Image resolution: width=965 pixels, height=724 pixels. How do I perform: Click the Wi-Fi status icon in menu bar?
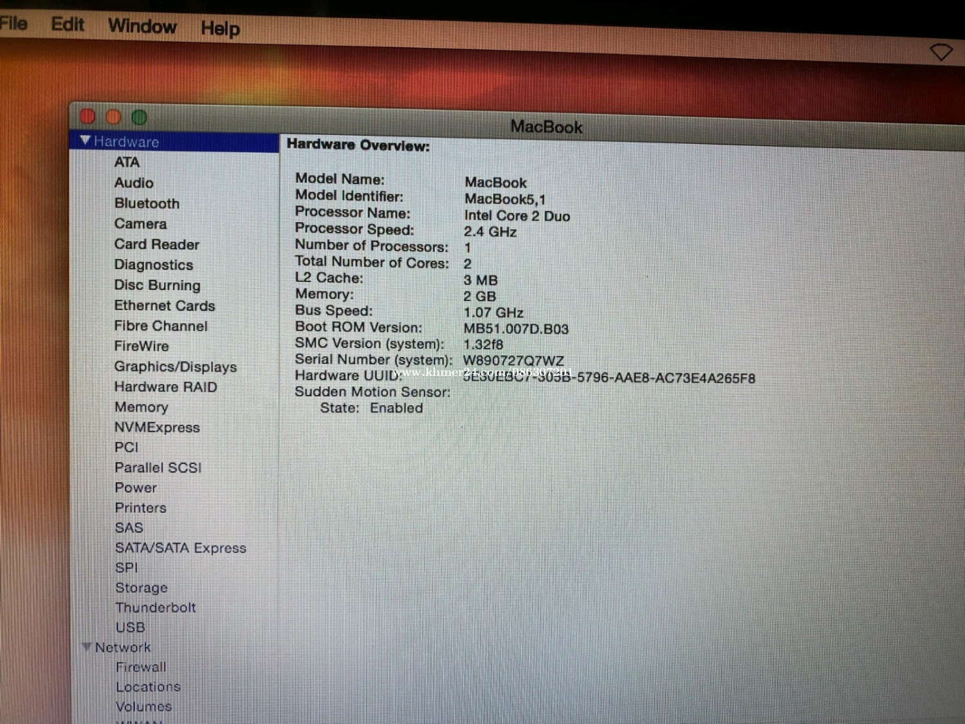941,52
